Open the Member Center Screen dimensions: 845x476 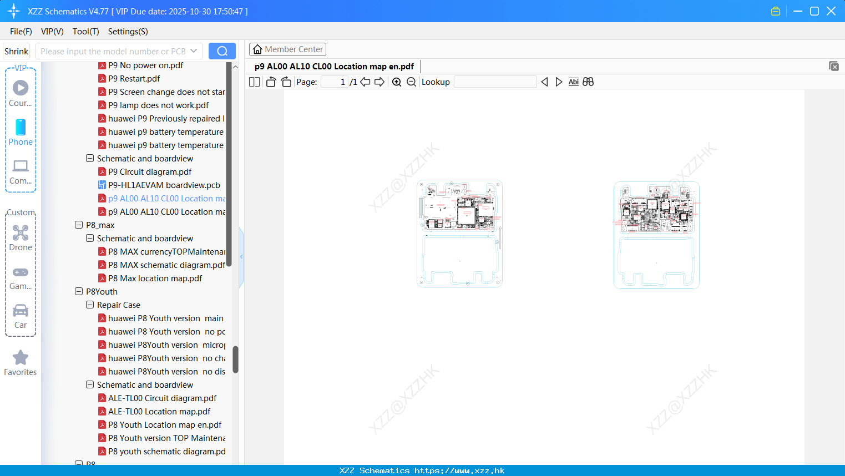click(x=287, y=49)
